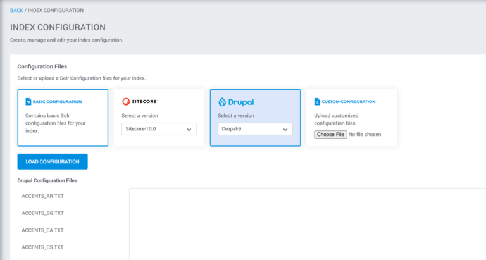
Task: Open the Drupal-9 version dropdown
Action: (x=255, y=129)
